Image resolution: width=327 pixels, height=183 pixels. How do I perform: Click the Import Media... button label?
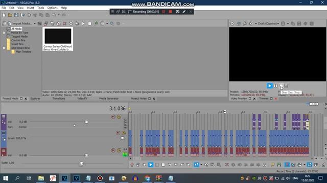(22, 23)
